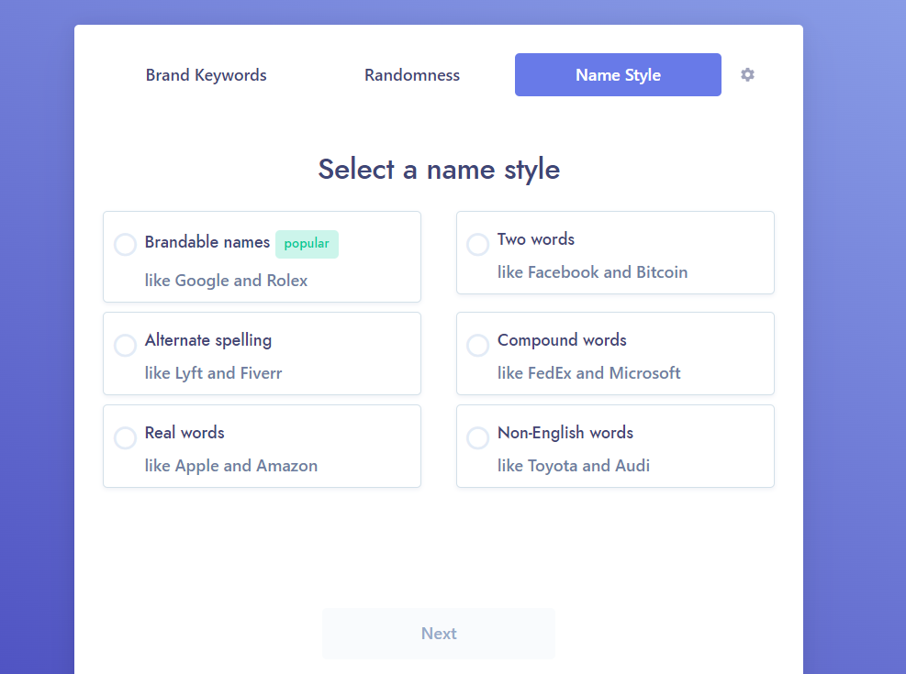The width and height of the screenshot is (906, 674).
Task: Select the Brandable names radio button
Action: click(x=126, y=245)
